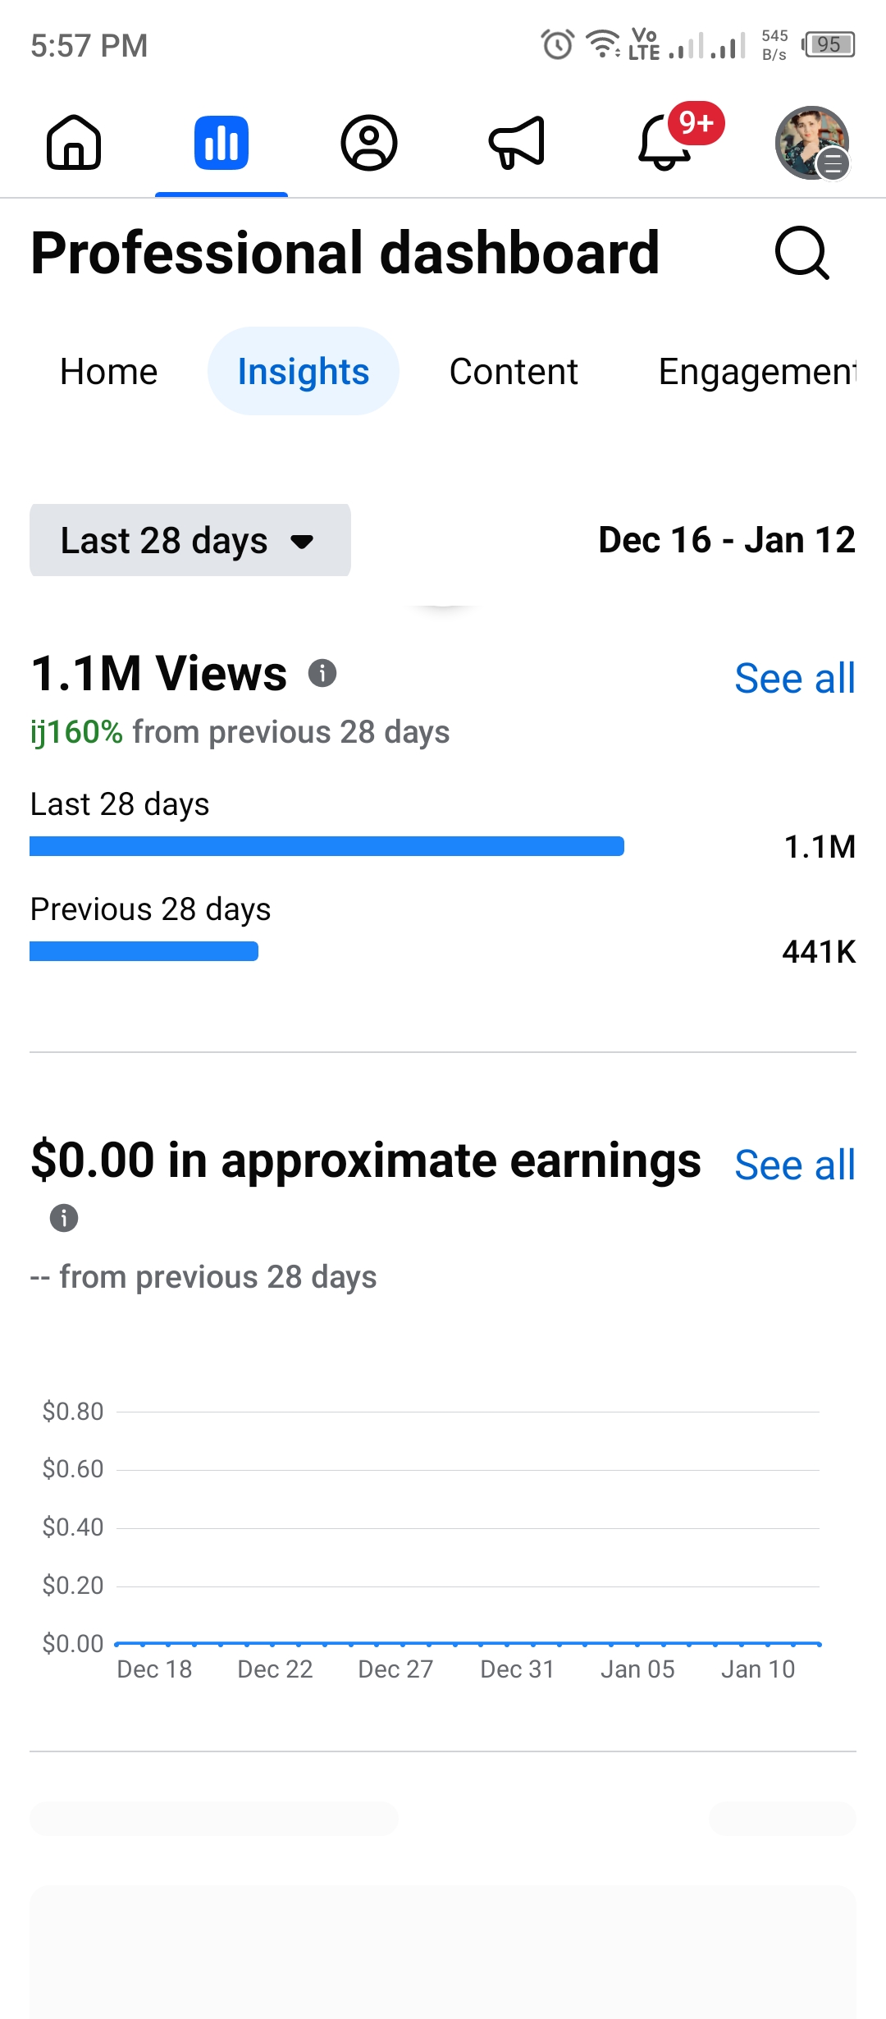Open the Last 28 days dropdown
886x2019 pixels.
(x=190, y=541)
